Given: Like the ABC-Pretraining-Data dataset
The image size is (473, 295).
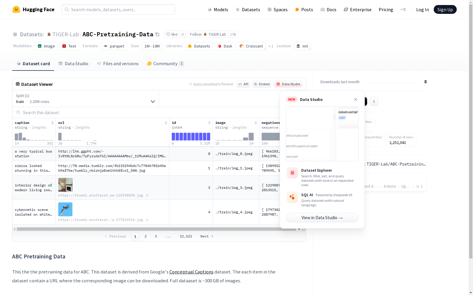Looking at the screenshot, I should (x=172, y=34).
